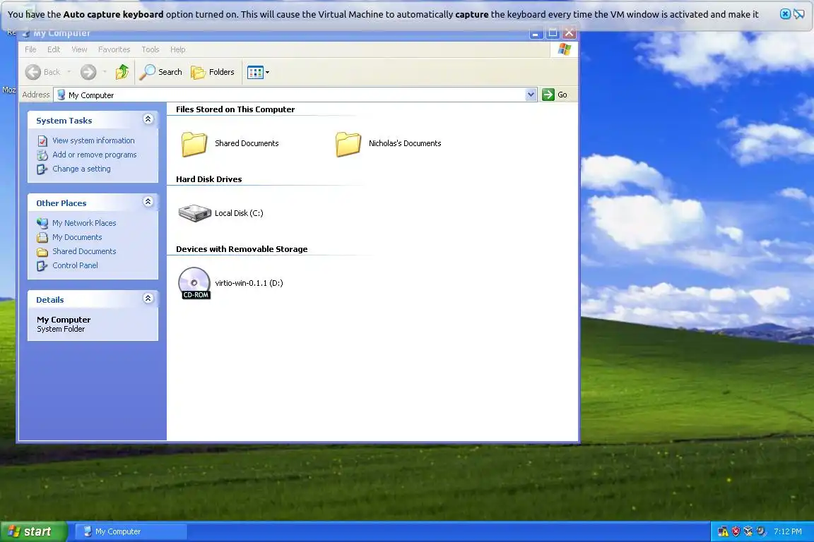Go up one folder level
Screen dimensions: 814x542
coord(122,72)
